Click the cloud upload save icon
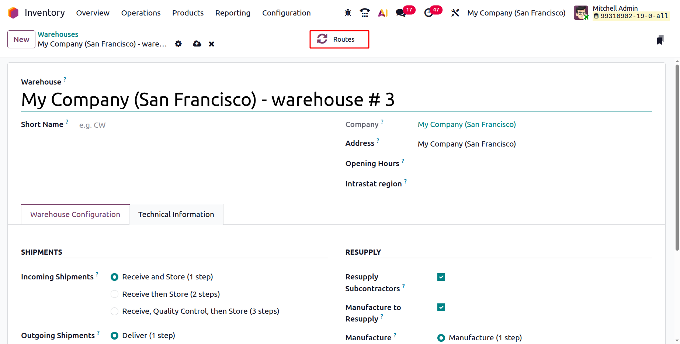680x344 pixels. tap(197, 44)
